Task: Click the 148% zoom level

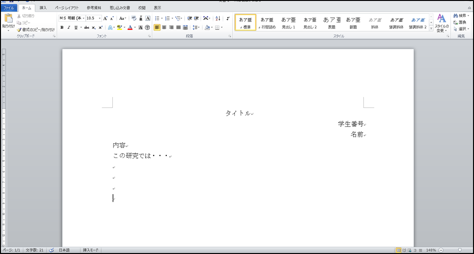Action: click(431, 250)
